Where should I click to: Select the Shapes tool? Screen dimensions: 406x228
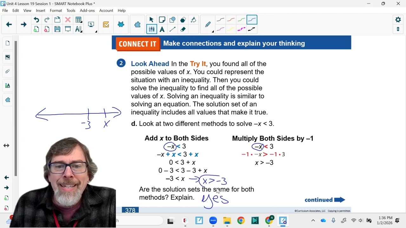click(172, 20)
